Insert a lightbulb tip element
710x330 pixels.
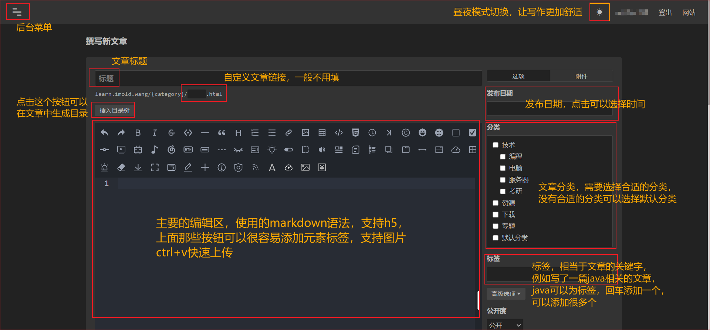(272, 149)
